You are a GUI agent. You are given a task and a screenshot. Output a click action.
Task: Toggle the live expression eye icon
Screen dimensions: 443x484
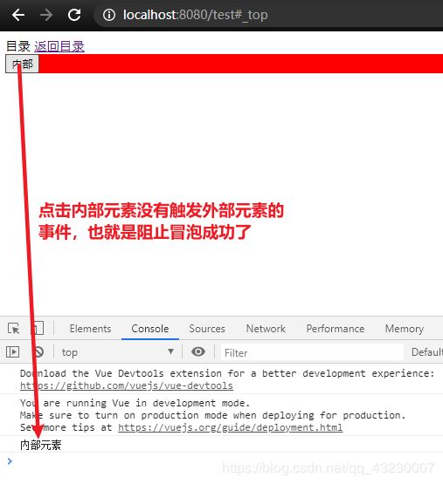click(x=198, y=351)
